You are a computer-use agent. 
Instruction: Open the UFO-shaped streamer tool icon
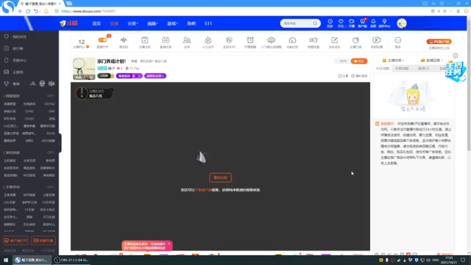[x=271, y=42]
